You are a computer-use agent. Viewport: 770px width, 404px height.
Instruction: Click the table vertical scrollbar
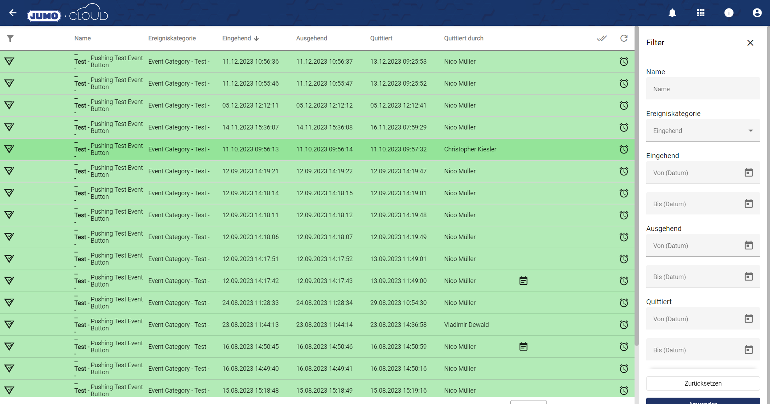point(636,184)
